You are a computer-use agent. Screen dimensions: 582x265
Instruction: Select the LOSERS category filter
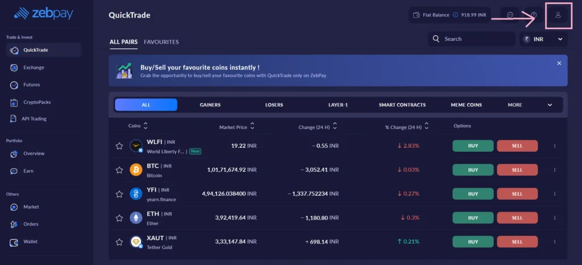coord(275,105)
